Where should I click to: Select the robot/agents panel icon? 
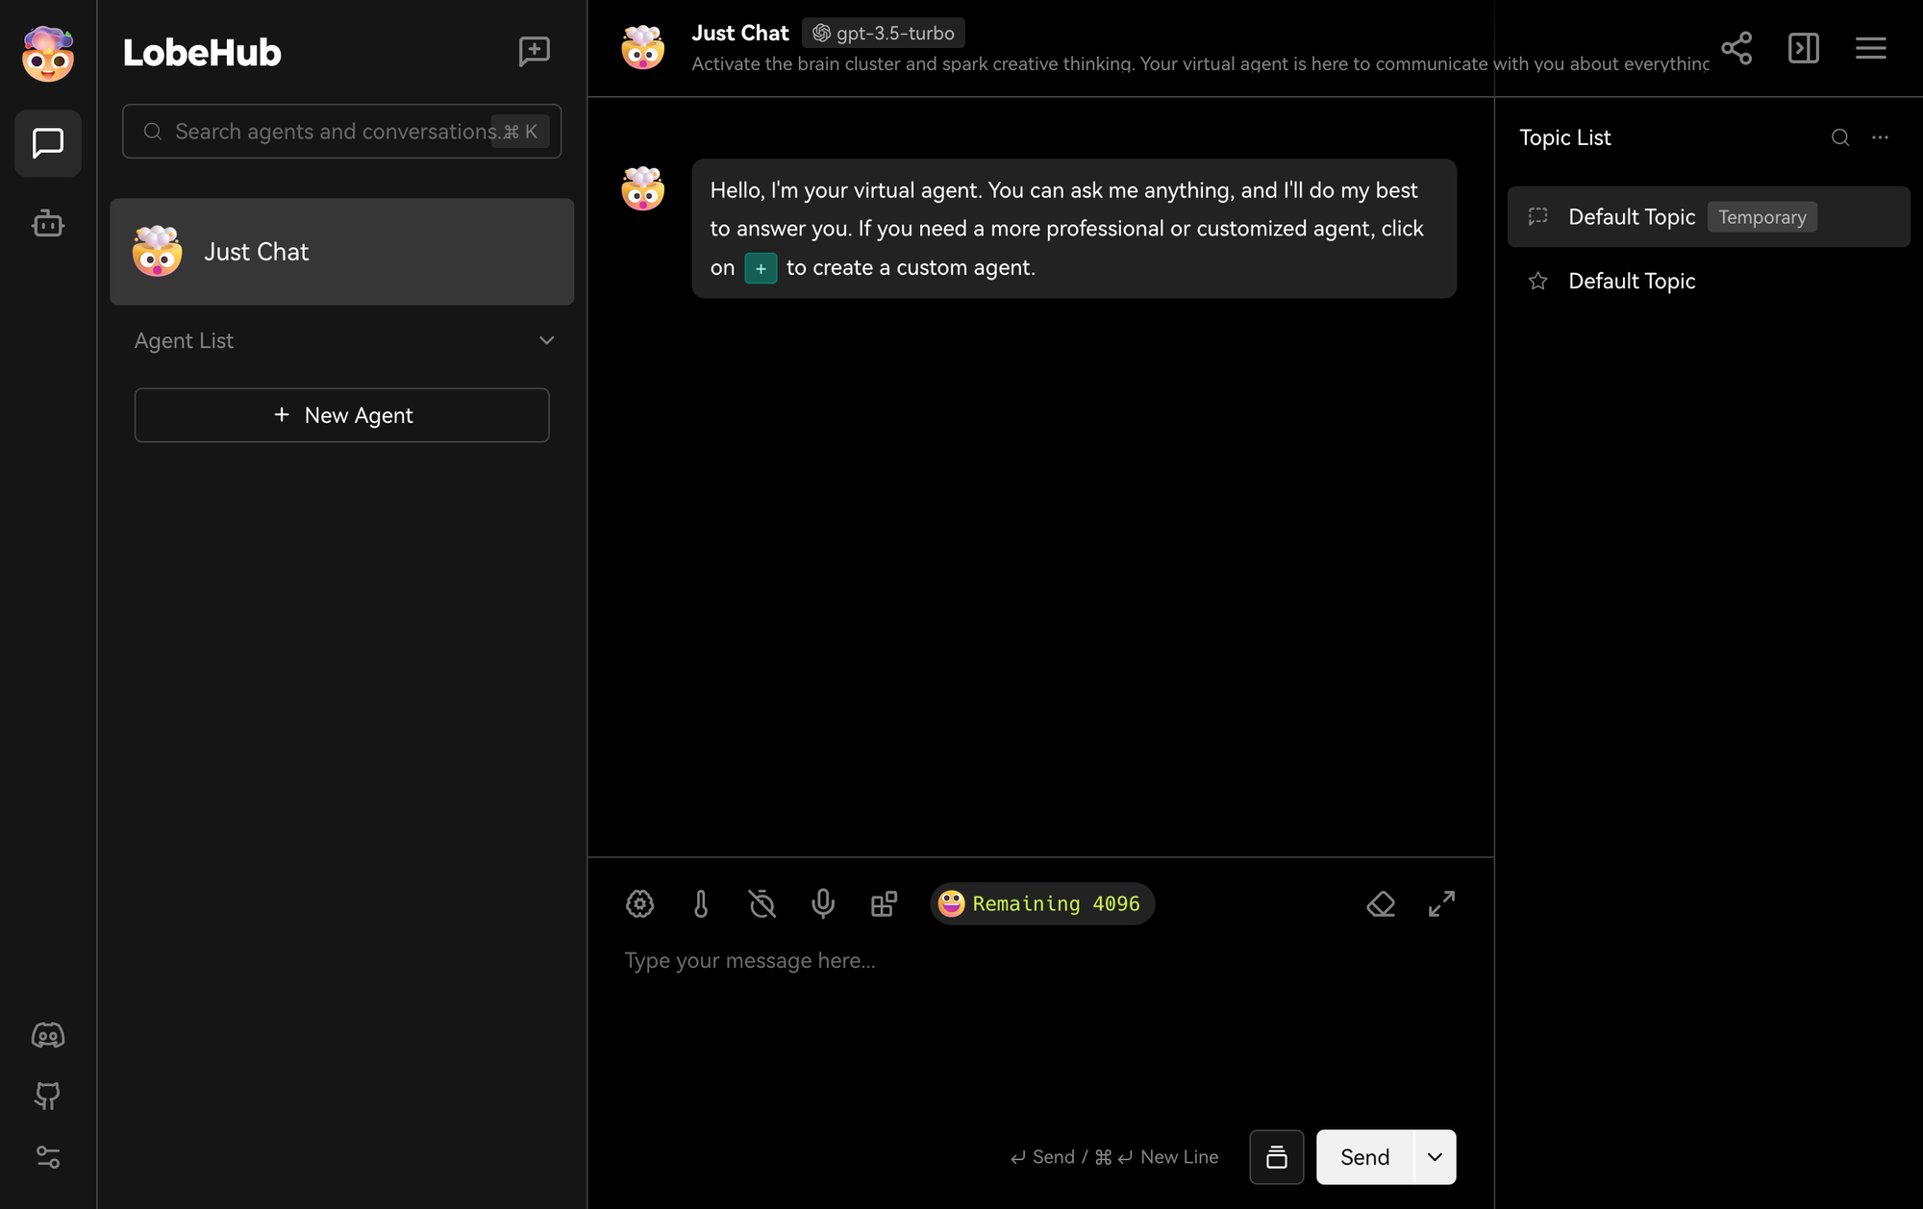[47, 223]
